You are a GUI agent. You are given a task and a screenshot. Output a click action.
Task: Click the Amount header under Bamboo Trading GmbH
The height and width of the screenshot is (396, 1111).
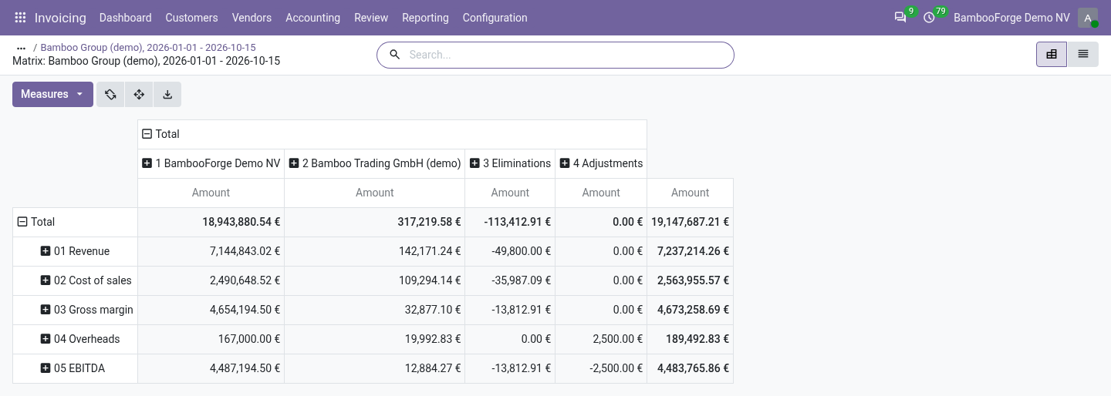click(374, 193)
